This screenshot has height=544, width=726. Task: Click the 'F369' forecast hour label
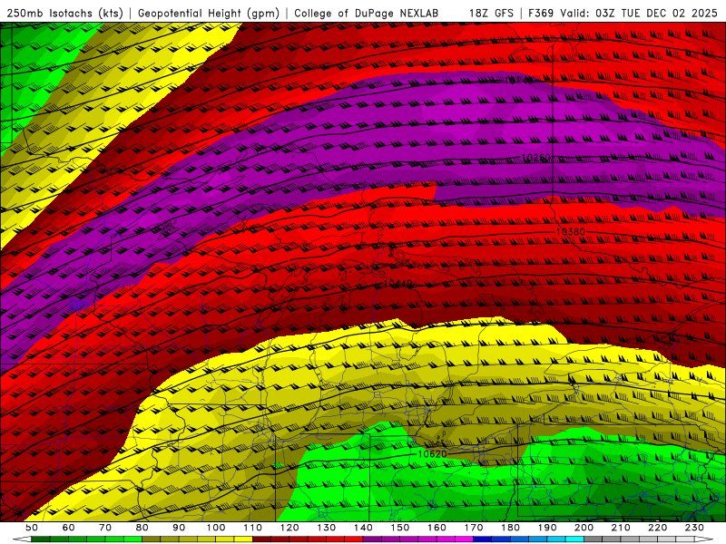(541, 14)
